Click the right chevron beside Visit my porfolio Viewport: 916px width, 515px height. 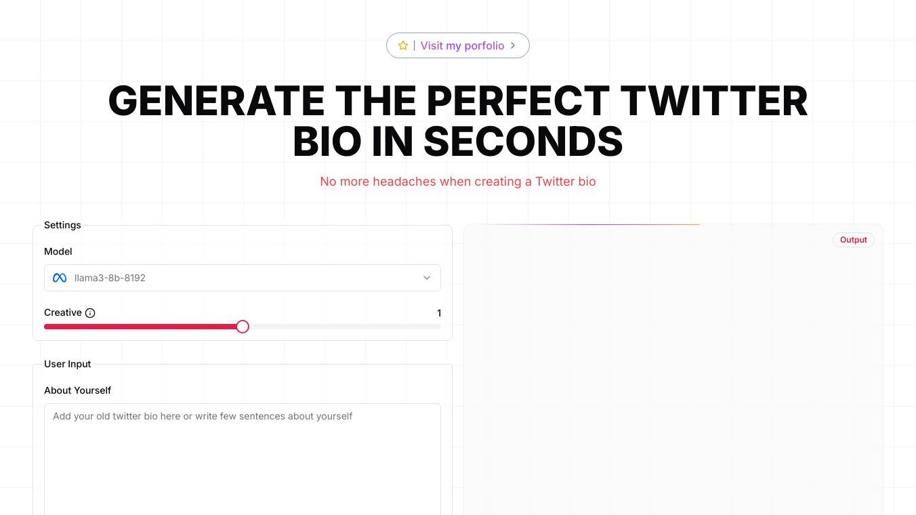coord(513,45)
